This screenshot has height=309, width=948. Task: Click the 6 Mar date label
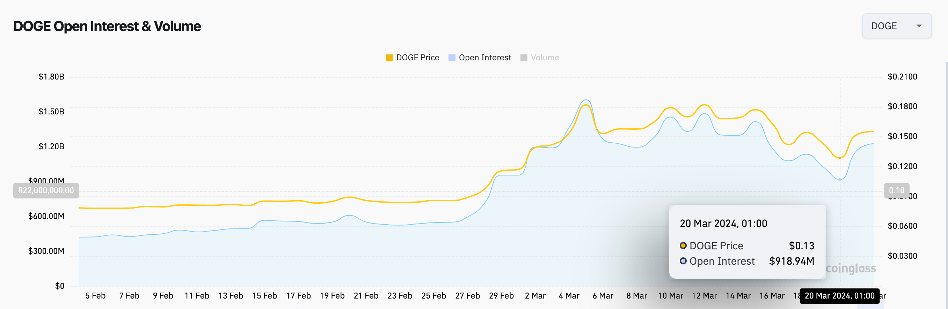[603, 296]
